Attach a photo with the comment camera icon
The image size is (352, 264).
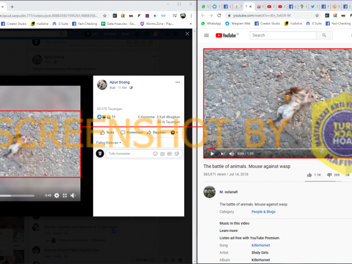(x=163, y=154)
